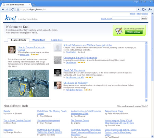
Task: Click the address bar URL field
Action: click(x=78, y=9)
